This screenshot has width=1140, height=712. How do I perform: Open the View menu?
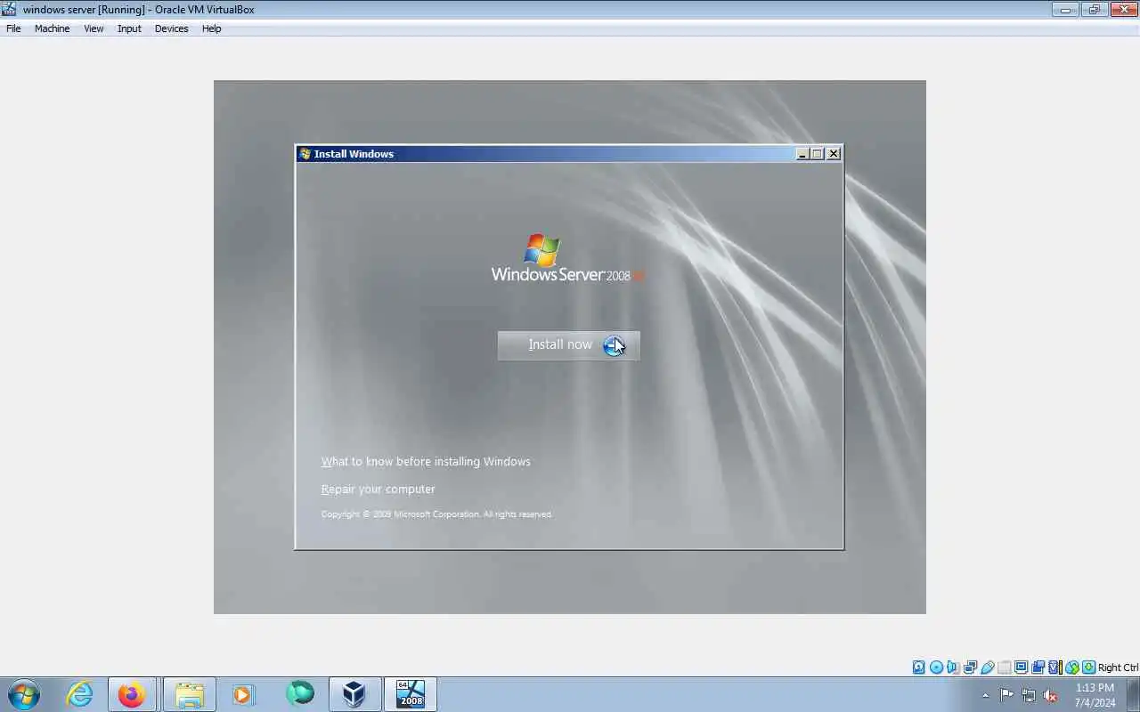click(94, 28)
